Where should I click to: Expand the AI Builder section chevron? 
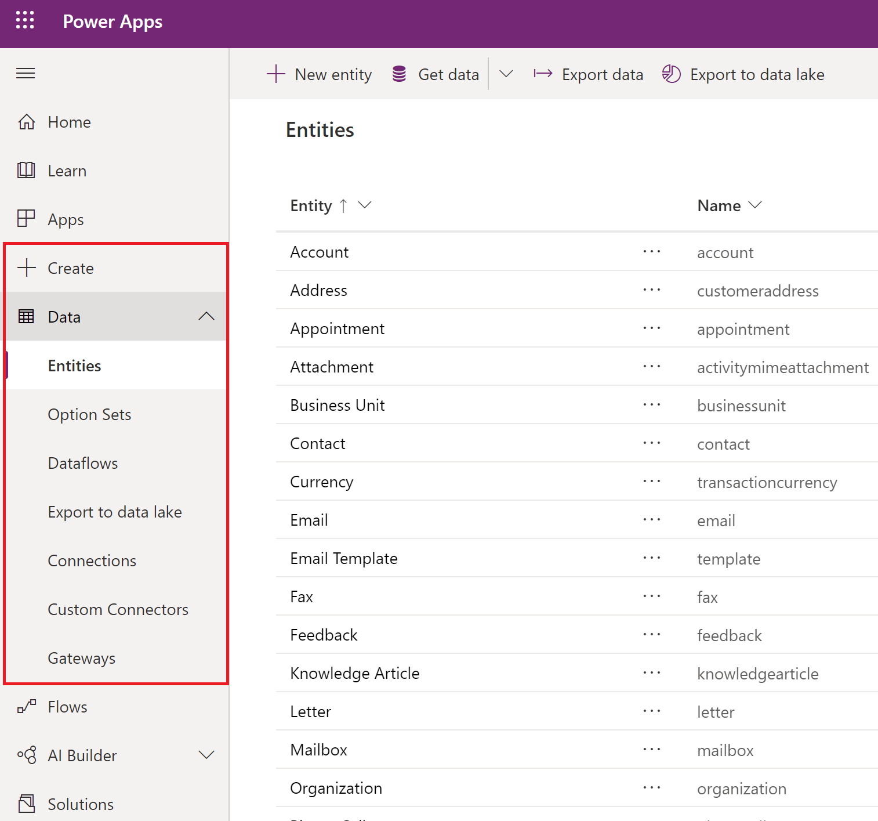click(x=206, y=755)
